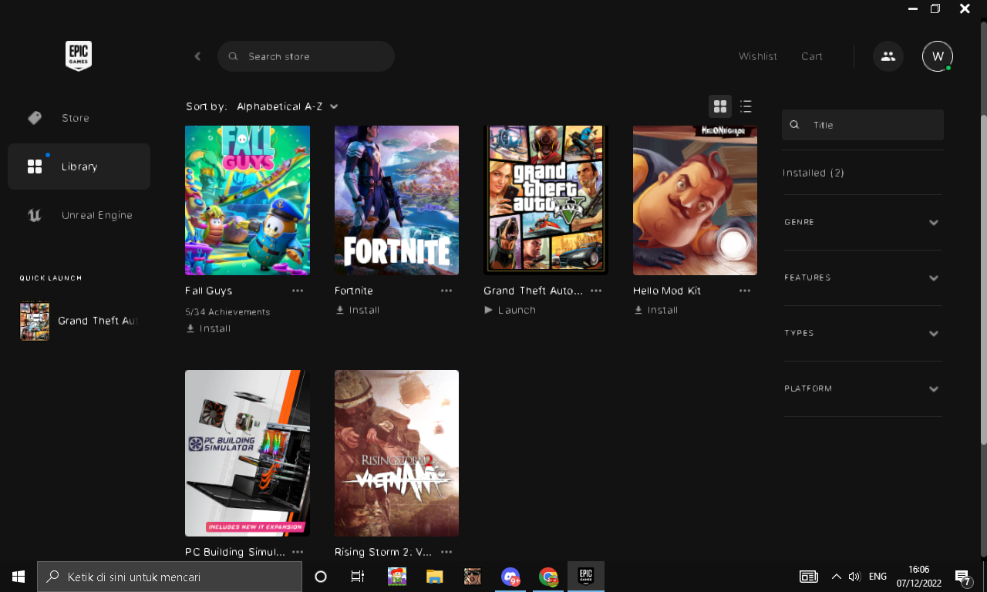Click the Windows taskbar search box
Image resolution: width=987 pixels, height=592 pixels.
(170, 577)
